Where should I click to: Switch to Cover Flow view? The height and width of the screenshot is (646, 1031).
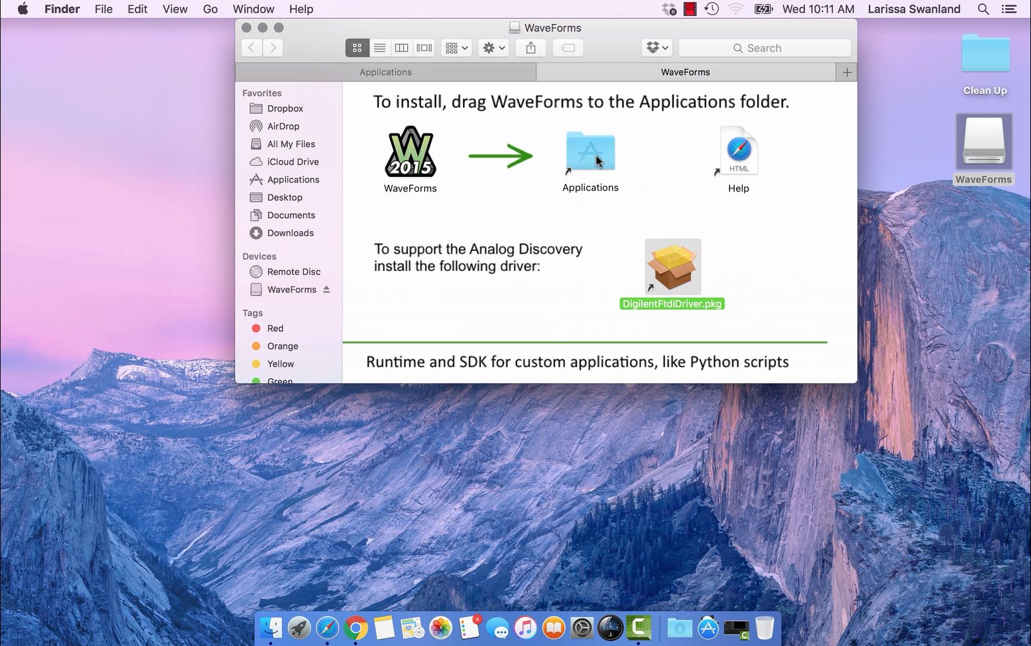point(424,48)
